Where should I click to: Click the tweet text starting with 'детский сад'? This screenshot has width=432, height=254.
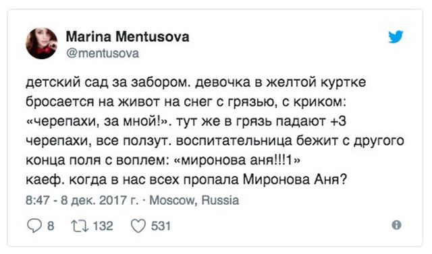[215, 131]
